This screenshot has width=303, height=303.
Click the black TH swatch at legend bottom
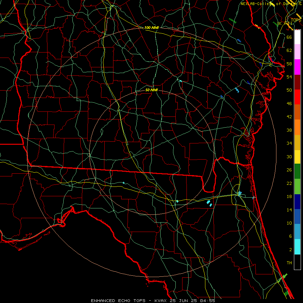point(297,262)
